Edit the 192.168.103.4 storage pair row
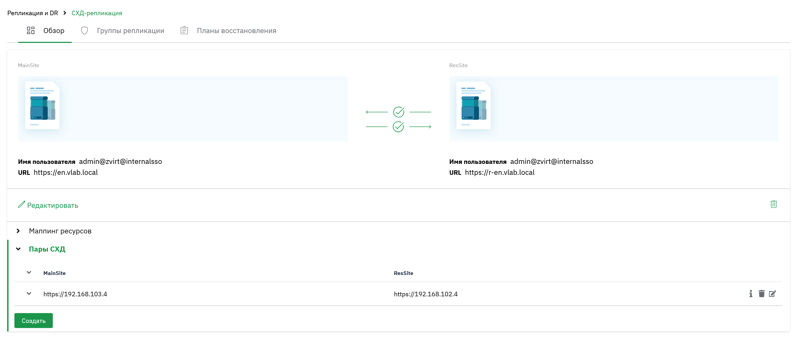 coord(772,294)
